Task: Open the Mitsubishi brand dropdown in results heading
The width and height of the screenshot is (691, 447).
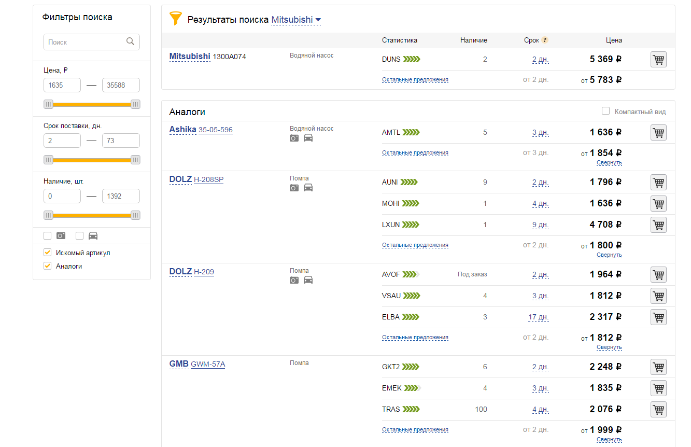Action: point(296,20)
